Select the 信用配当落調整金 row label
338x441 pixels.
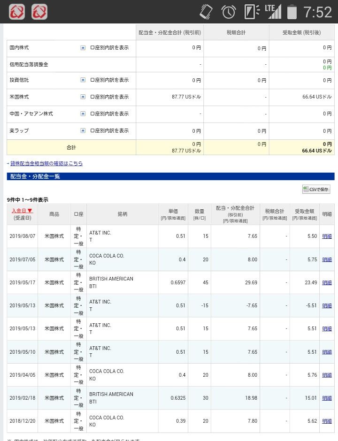click(29, 65)
